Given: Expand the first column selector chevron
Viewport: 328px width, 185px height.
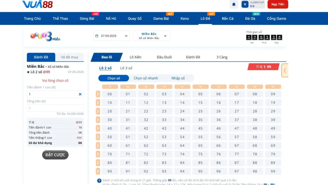Looking at the screenshot, I should [110, 86].
